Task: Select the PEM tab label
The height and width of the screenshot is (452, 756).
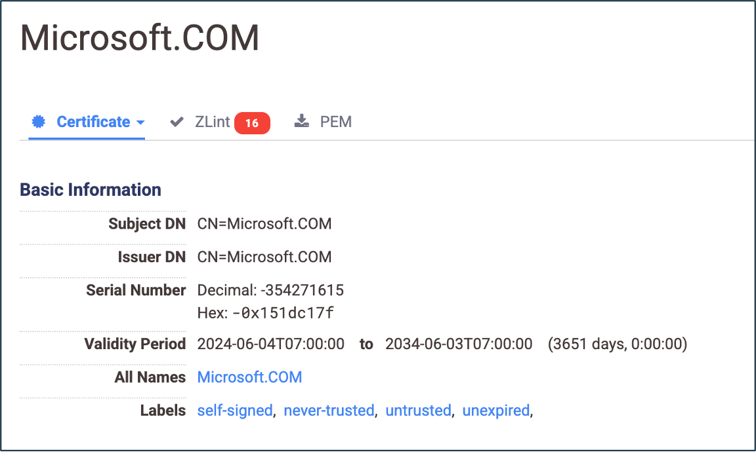Action: (336, 122)
